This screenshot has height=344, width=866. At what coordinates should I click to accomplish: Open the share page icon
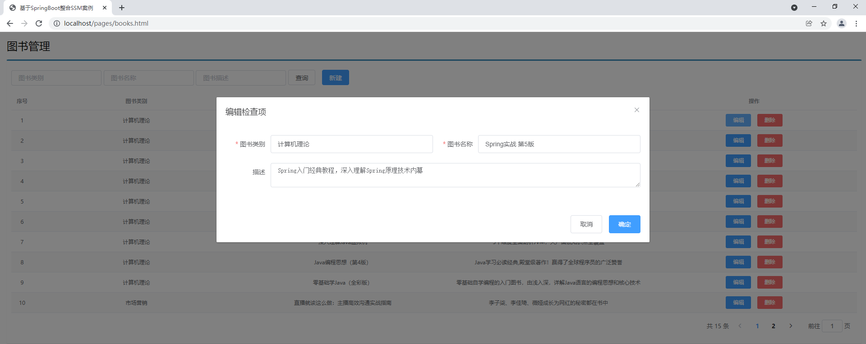[809, 23]
